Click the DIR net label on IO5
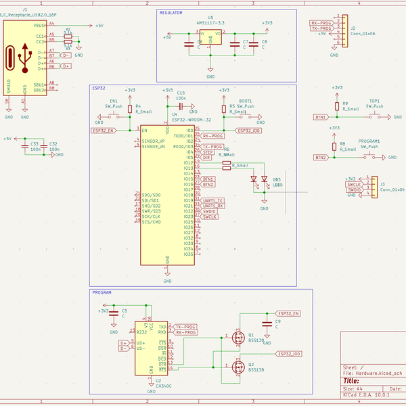The width and height of the screenshot is (406, 406). point(206,158)
